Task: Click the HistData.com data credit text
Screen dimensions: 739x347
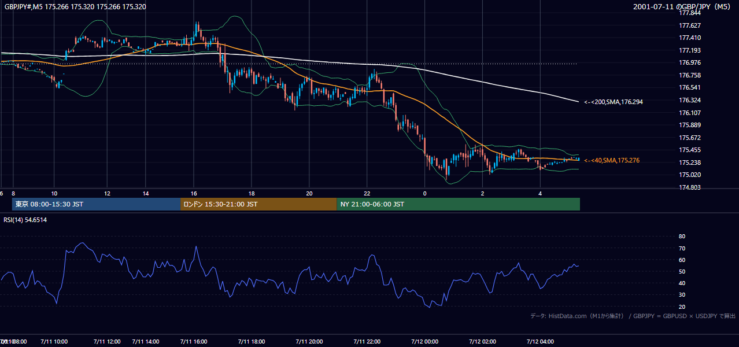Action: pos(633,316)
